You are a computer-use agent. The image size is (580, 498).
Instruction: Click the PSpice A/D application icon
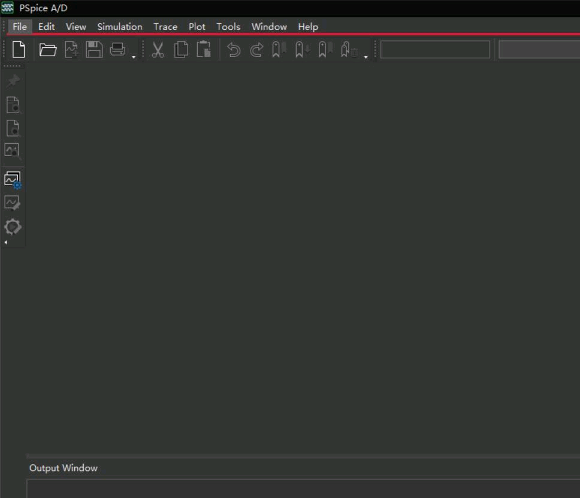[x=7, y=7]
